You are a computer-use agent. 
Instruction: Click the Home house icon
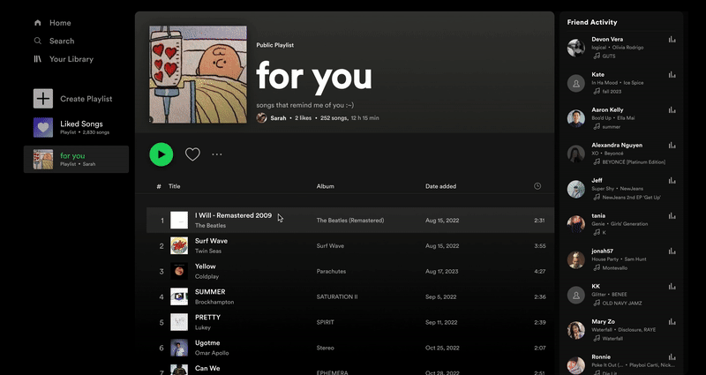click(x=38, y=23)
